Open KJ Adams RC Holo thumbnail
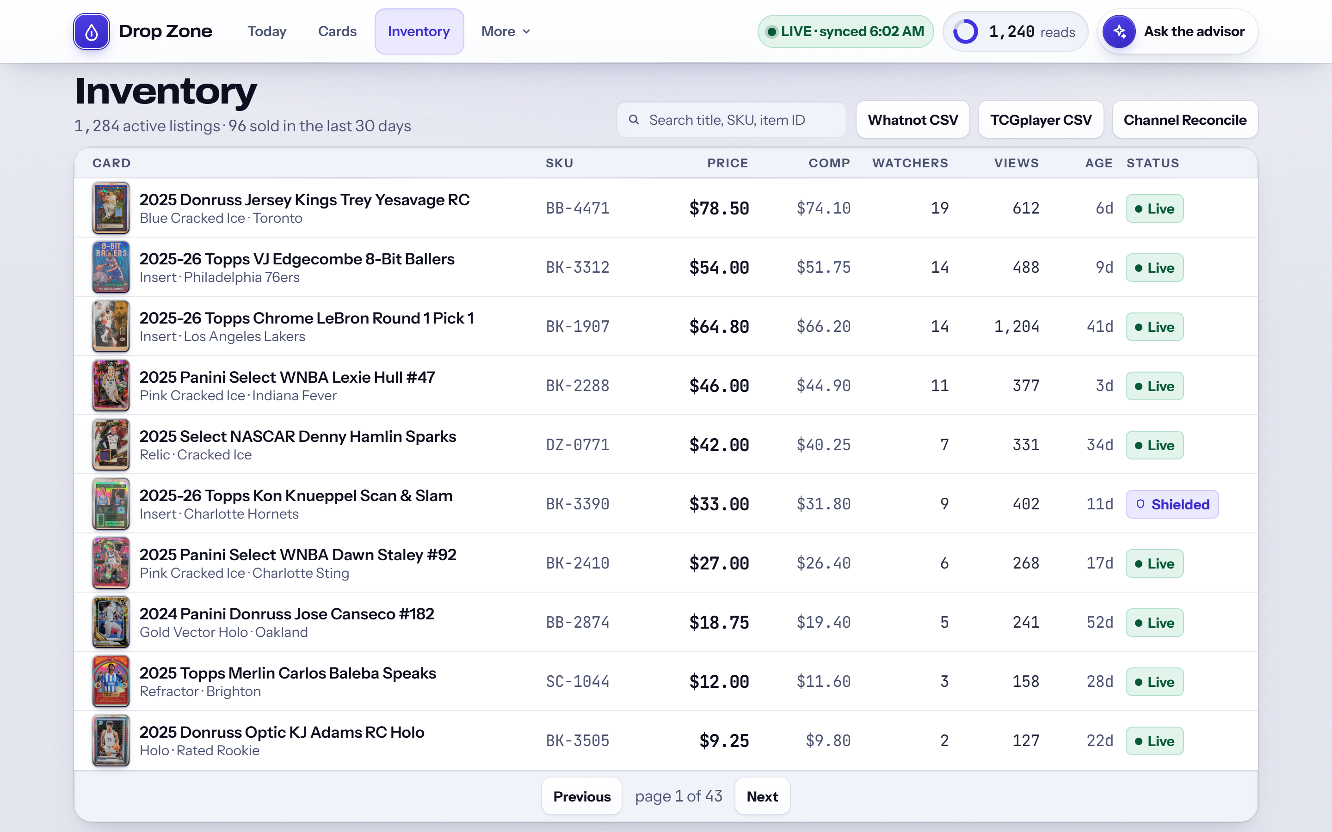The width and height of the screenshot is (1332, 832). (x=111, y=740)
